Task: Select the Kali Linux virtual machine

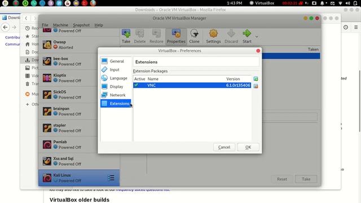Action: point(79,178)
